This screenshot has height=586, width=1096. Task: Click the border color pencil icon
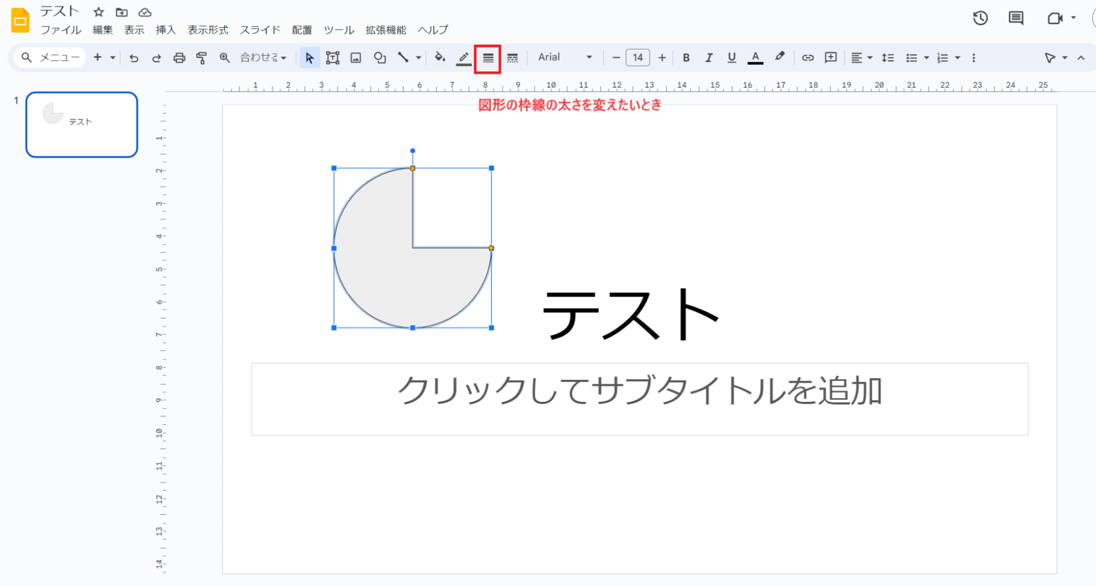coord(463,58)
